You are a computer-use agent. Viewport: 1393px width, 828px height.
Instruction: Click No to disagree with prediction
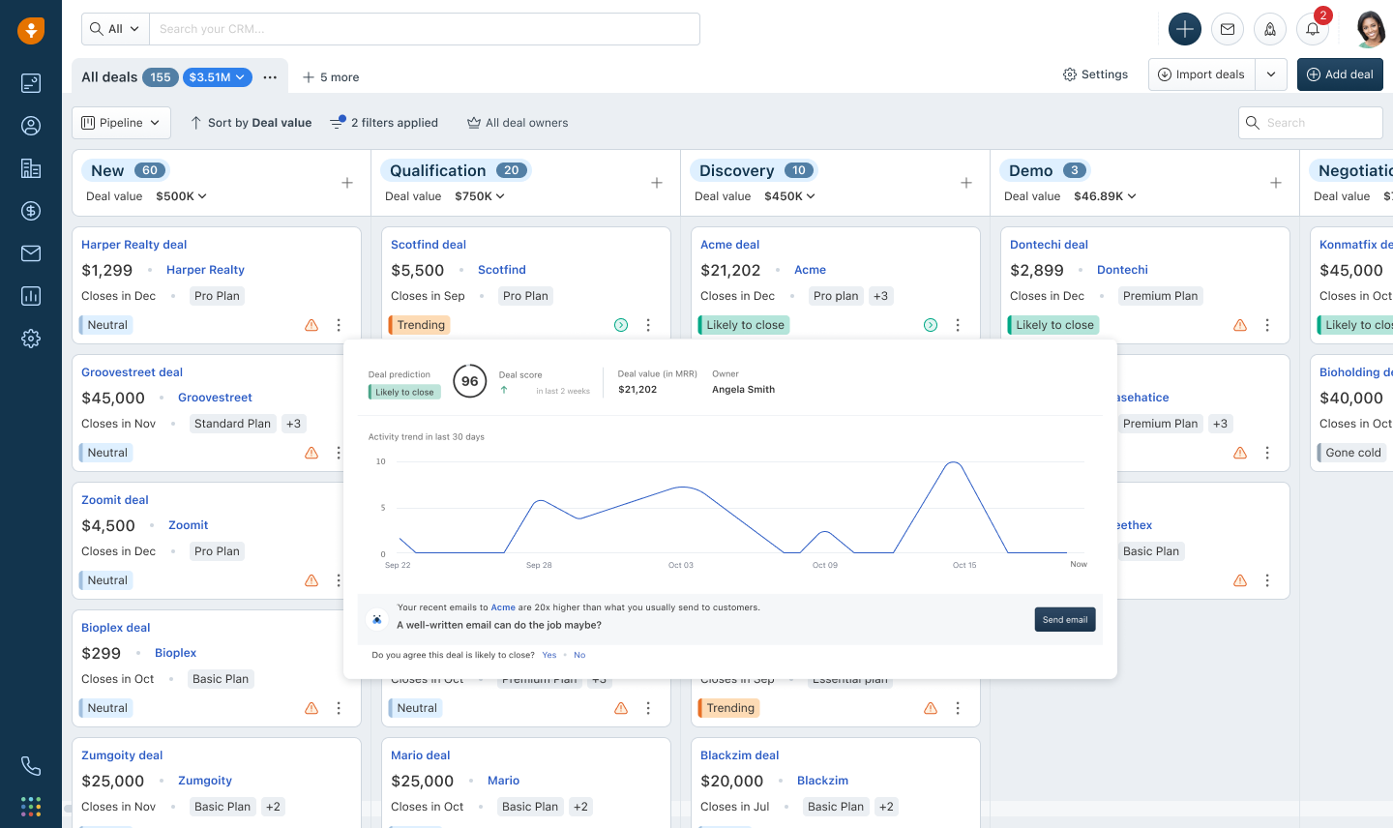pos(579,655)
